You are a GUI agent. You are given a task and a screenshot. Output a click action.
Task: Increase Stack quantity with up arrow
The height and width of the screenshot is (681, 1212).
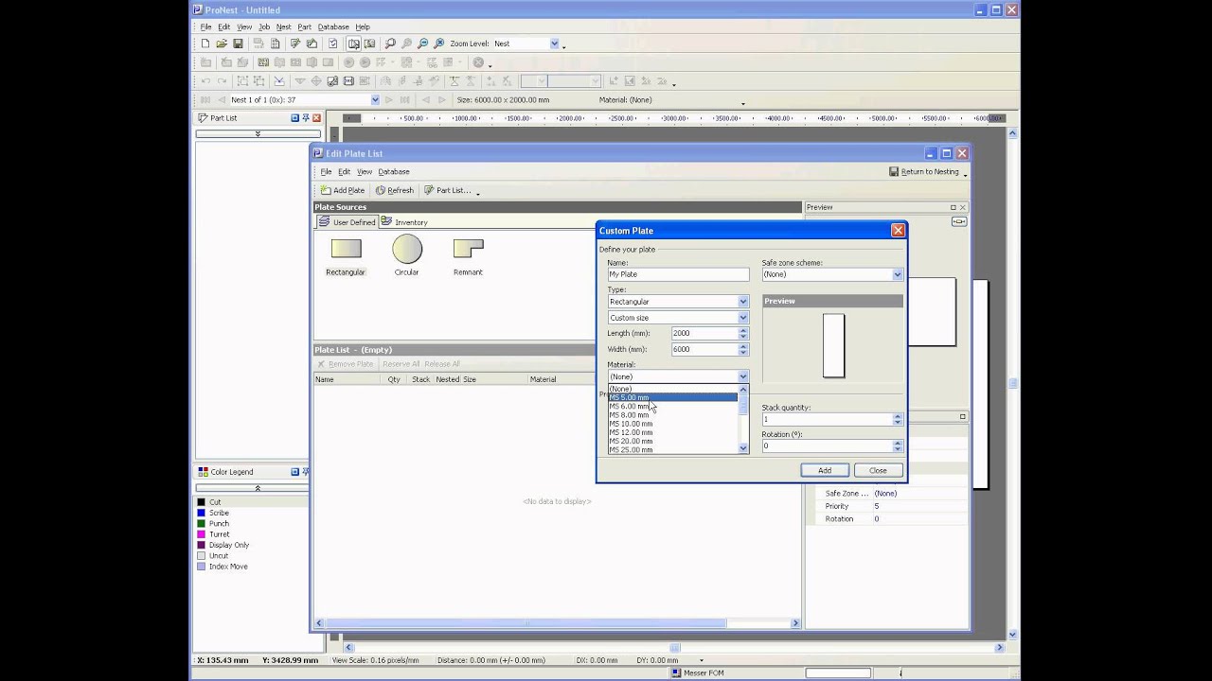[898, 416]
